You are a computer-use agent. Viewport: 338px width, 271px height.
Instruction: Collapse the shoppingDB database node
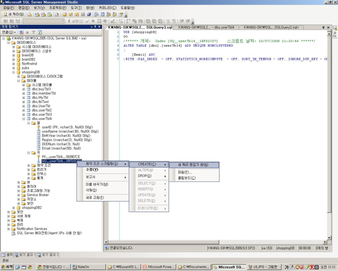point(14,72)
